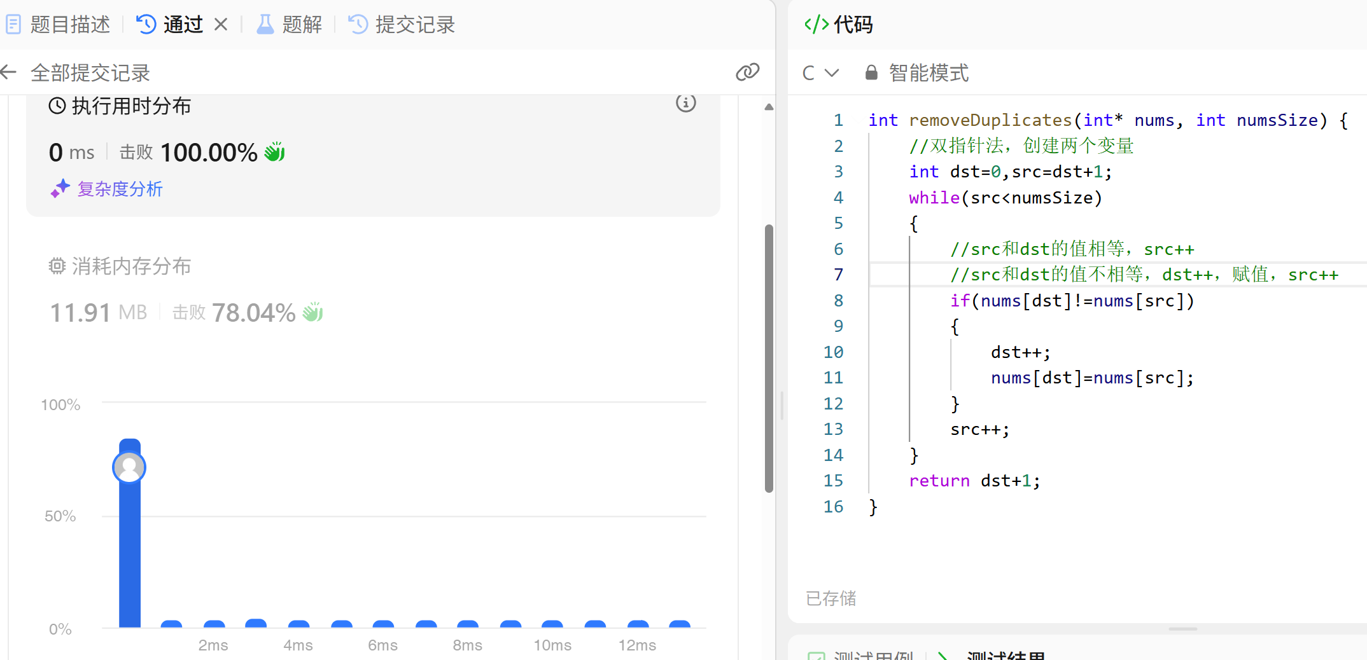Image resolution: width=1367 pixels, height=660 pixels.
Task: Click 'int dst=0,src=dst+1;' code line
Action: (x=1011, y=172)
